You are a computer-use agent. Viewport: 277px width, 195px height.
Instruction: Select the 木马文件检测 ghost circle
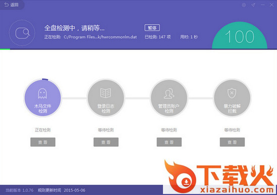(x=43, y=98)
